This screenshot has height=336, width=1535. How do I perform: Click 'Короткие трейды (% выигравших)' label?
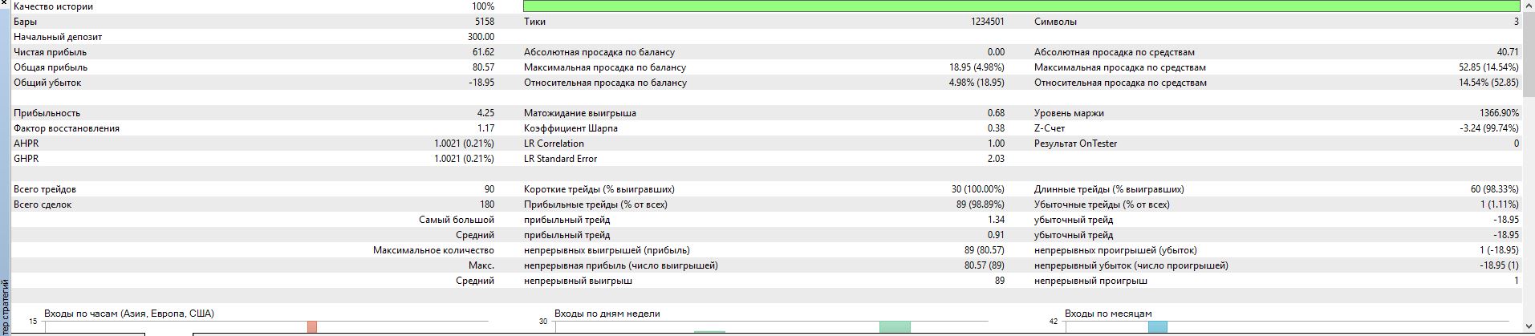click(x=599, y=189)
